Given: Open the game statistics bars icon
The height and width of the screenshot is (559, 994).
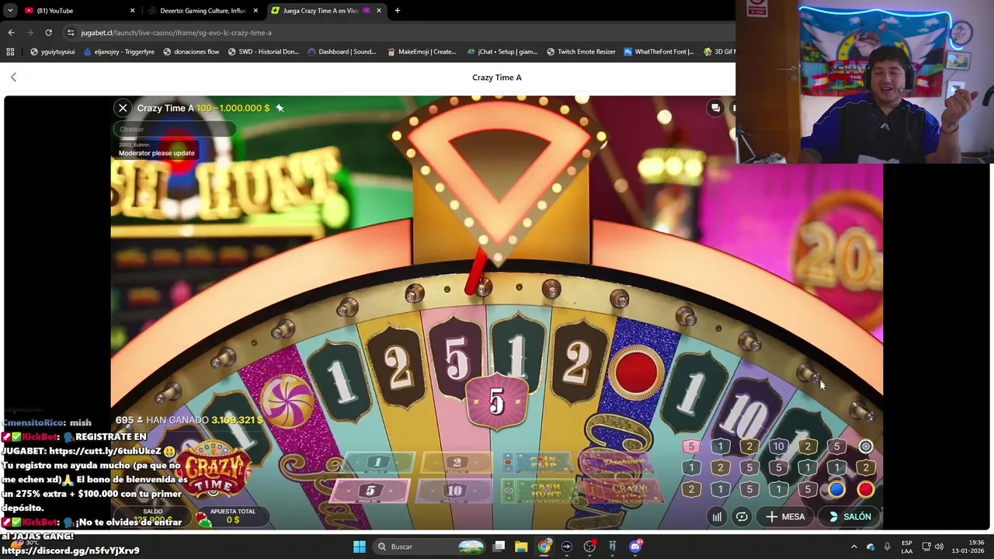Looking at the screenshot, I should point(717,516).
